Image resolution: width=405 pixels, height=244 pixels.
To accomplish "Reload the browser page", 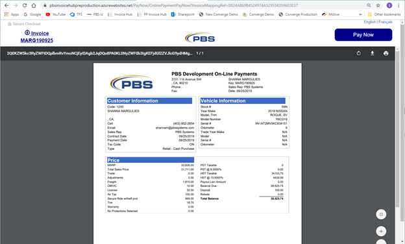I will pyautogui.click(x=25, y=5).
